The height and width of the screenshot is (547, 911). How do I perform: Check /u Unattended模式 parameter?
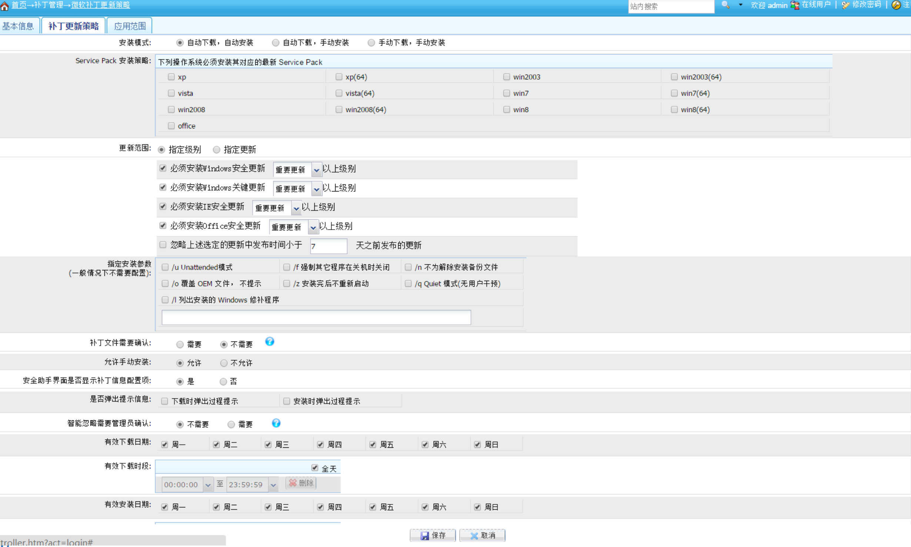[165, 267]
